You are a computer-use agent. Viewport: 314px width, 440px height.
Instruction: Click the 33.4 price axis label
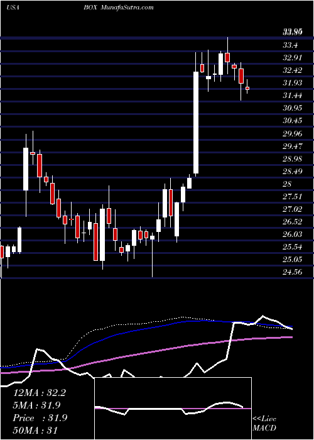point(290,45)
